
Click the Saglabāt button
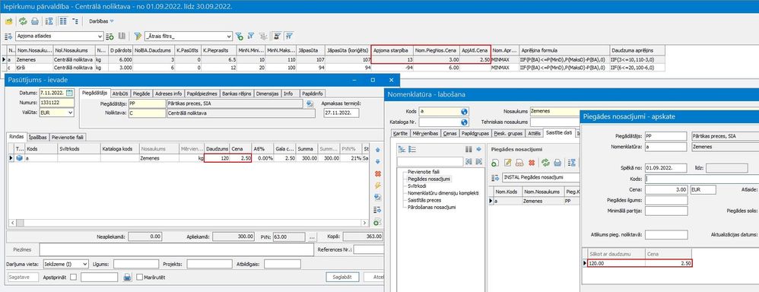tap(342, 278)
